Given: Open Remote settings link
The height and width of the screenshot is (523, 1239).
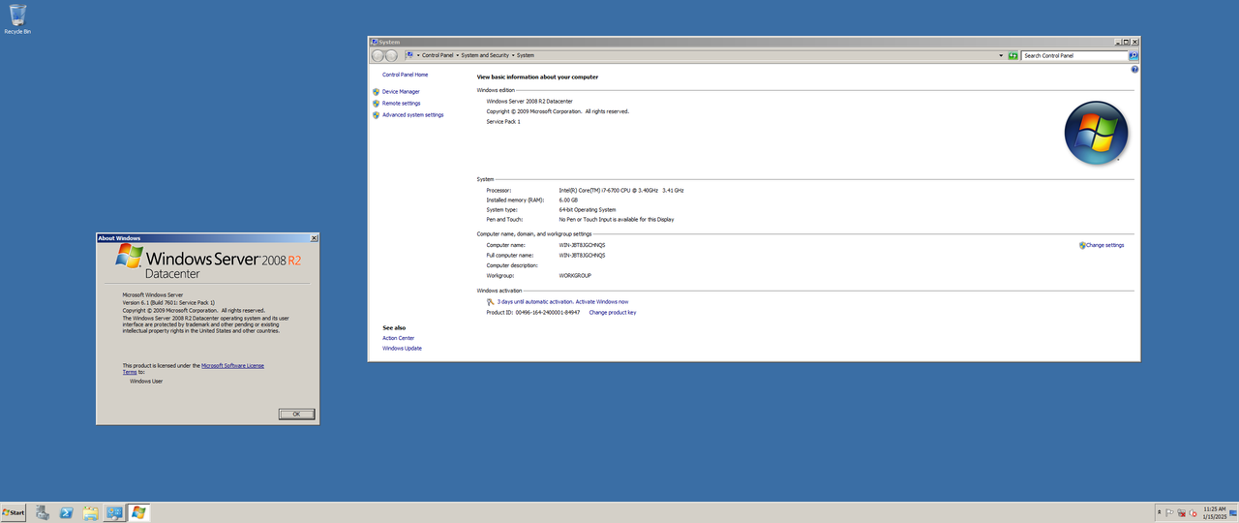Looking at the screenshot, I should click(x=401, y=103).
